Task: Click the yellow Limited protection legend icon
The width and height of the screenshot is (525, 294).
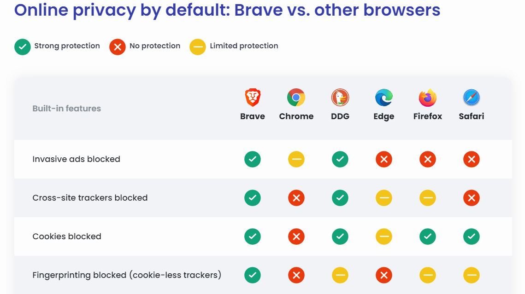Action: (198, 47)
